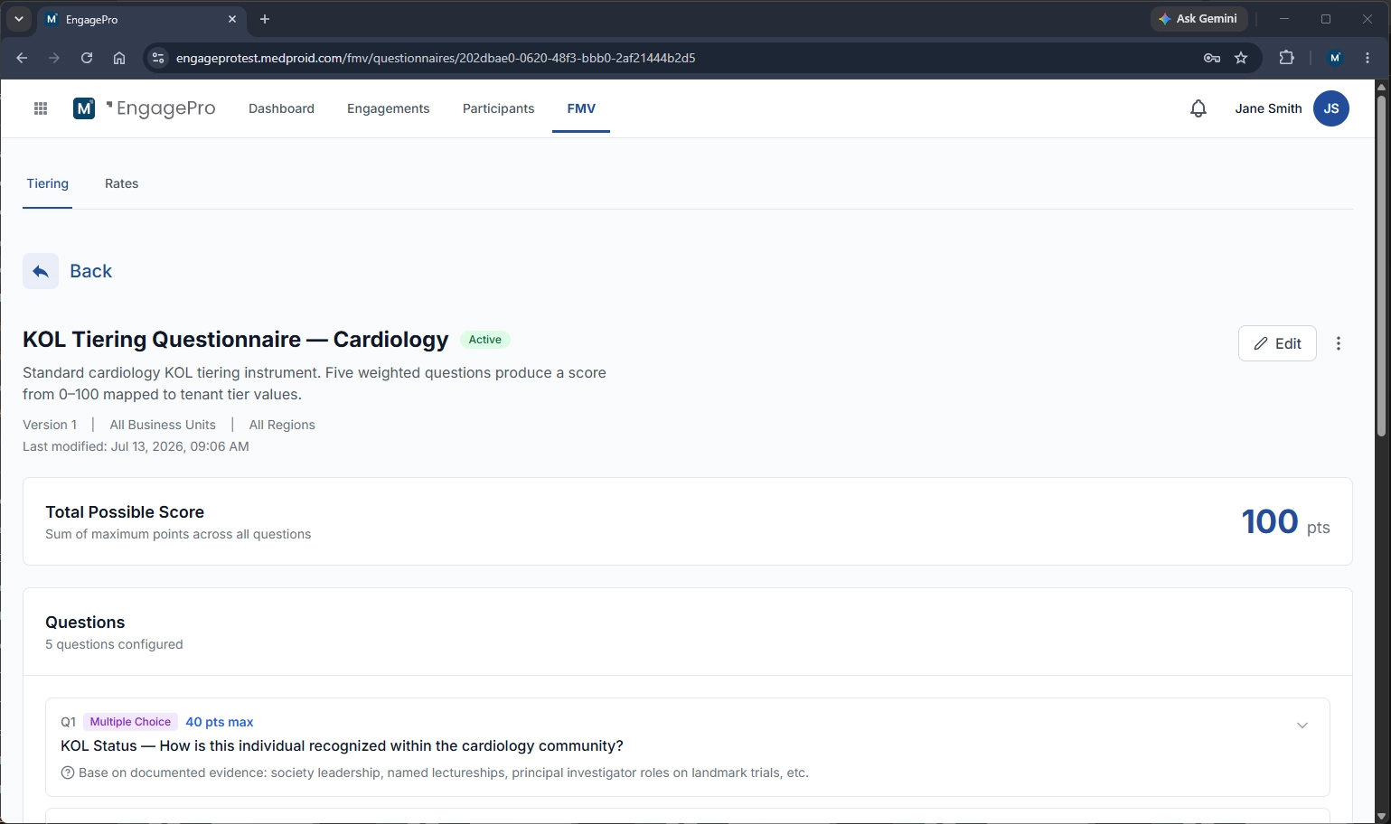Open the questionnaire more options menu
The height and width of the screenshot is (824, 1391).
click(x=1339, y=343)
